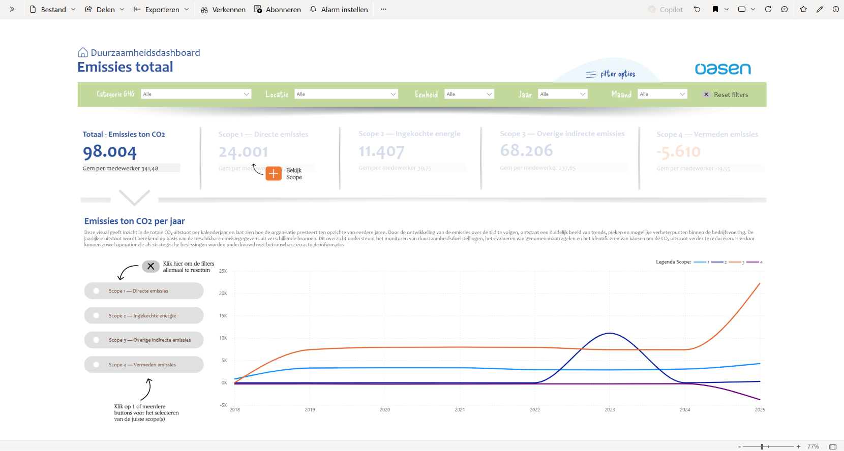The width and height of the screenshot is (844, 451).
Task: Click the zoom out minus button
Action: tap(739, 446)
